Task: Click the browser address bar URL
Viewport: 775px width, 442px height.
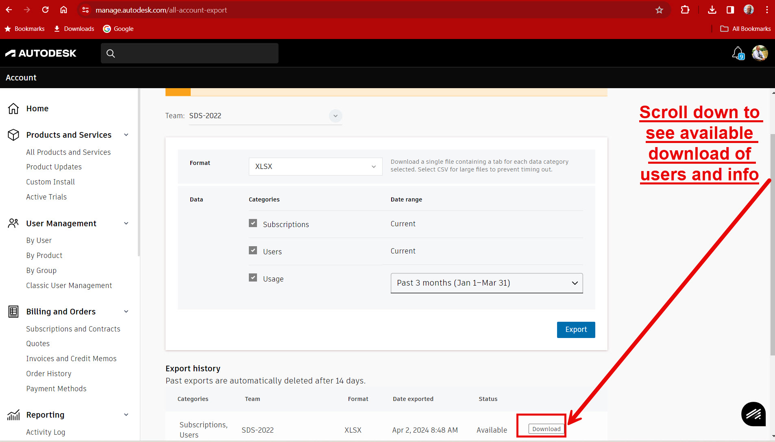Action: click(x=161, y=10)
